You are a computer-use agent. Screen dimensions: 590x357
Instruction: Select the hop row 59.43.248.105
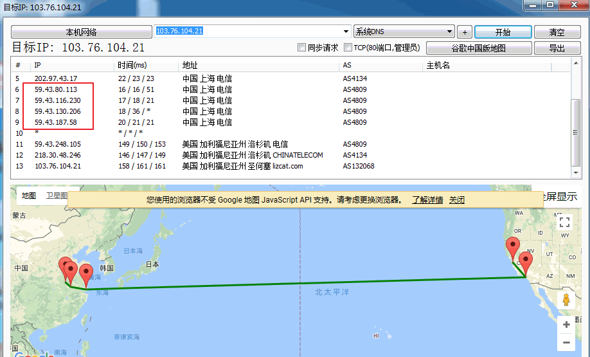pos(291,144)
